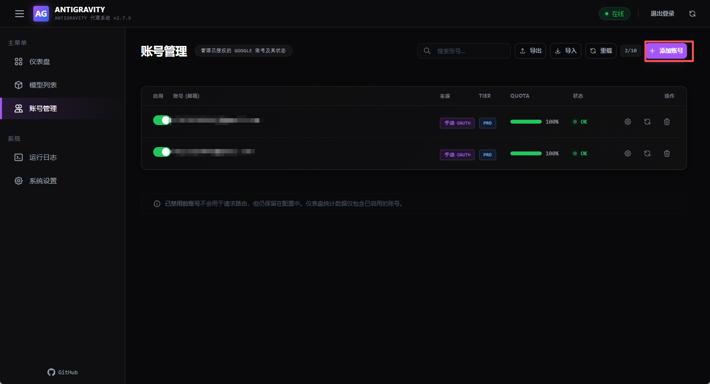Refresh the first account row
710x384 pixels.
[x=647, y=122]
